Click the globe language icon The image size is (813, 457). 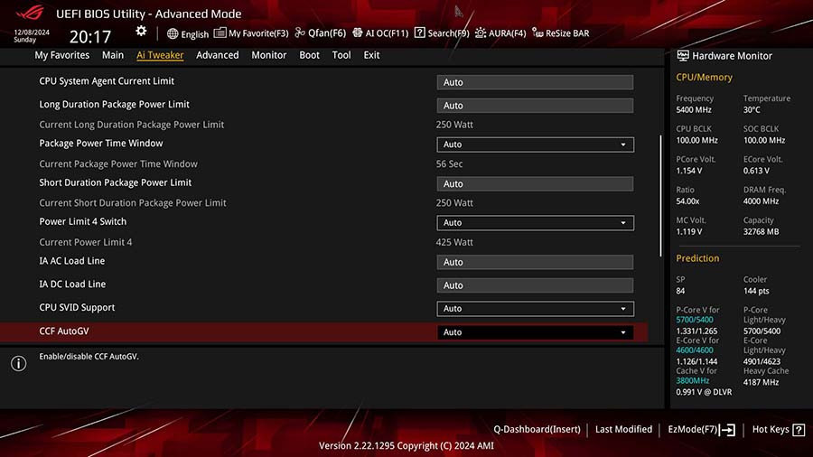pos(173,33)
